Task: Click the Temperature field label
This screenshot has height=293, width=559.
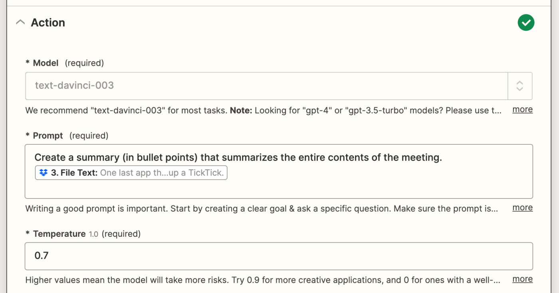Action: 59,234
